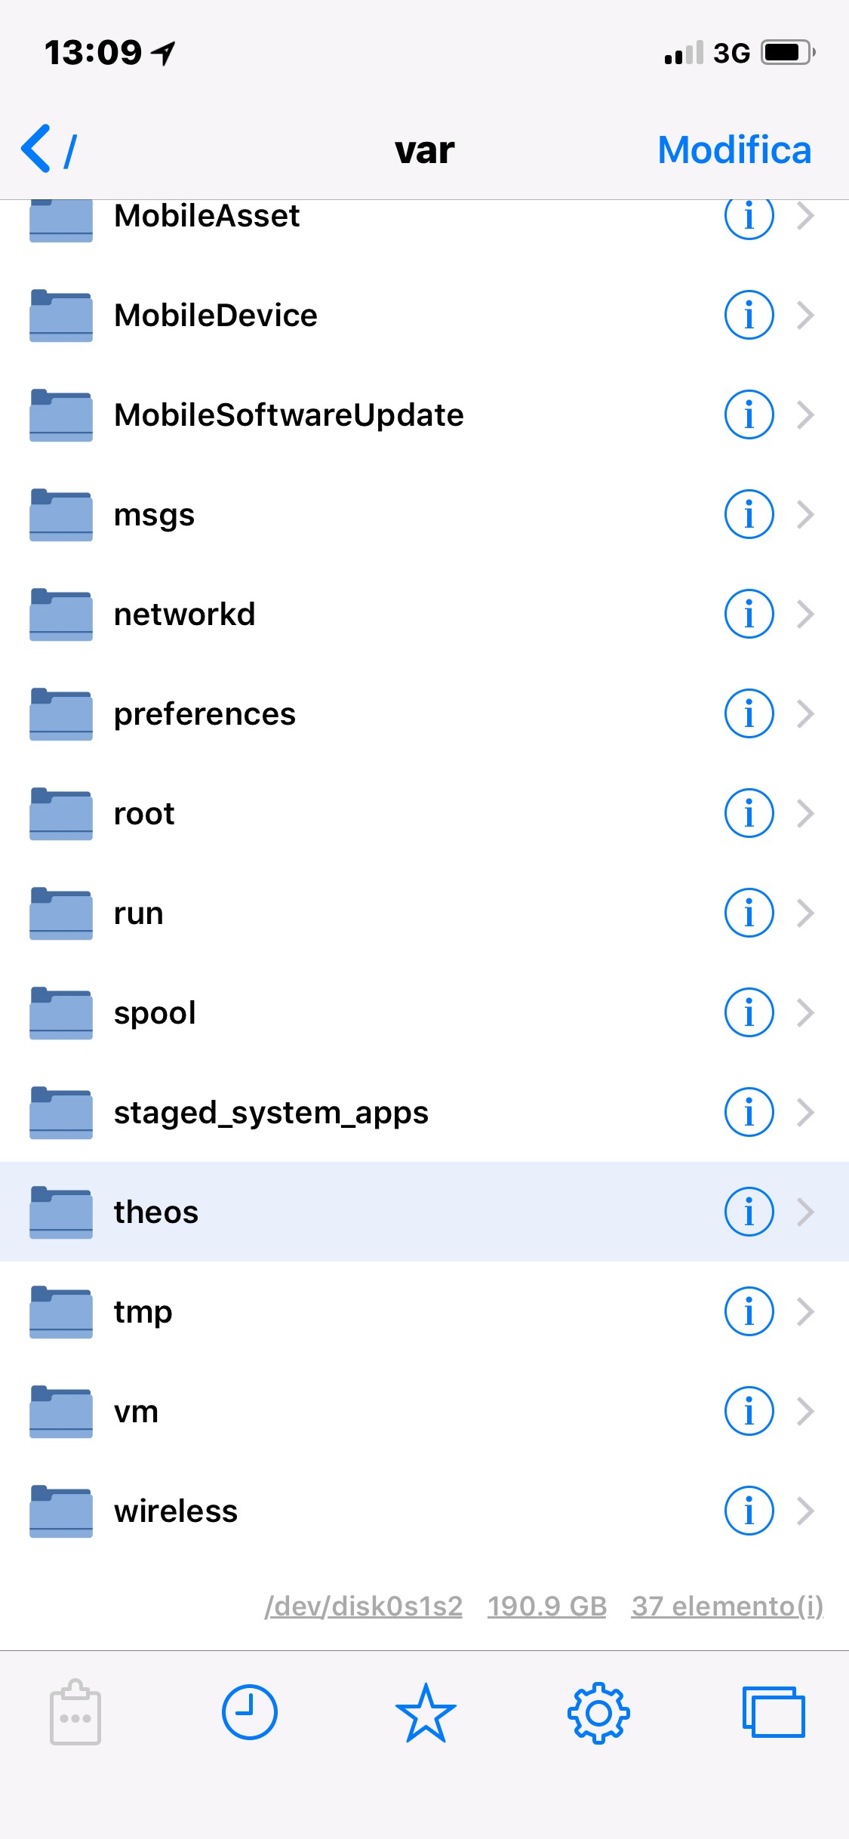Open the MobileSoftwareUpdate folder
The width and height of the screenshot is (849, 1839).
tap(288, 414)
